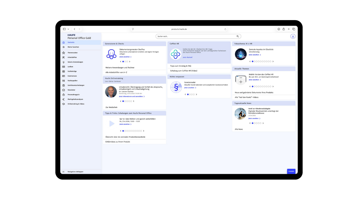Click the Jetzt chatten! link
The height and width of the screenshot is (201, 358).
pyautogui.click(x=187, y=57)
